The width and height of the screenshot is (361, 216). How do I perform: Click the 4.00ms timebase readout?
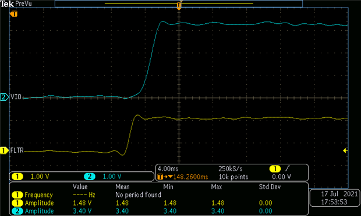point(168,169)
